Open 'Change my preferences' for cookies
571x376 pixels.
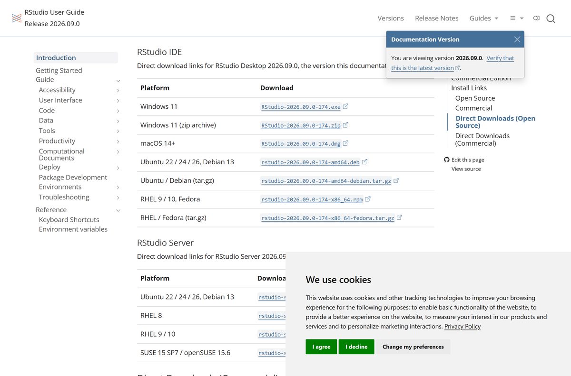pos(413,347)
